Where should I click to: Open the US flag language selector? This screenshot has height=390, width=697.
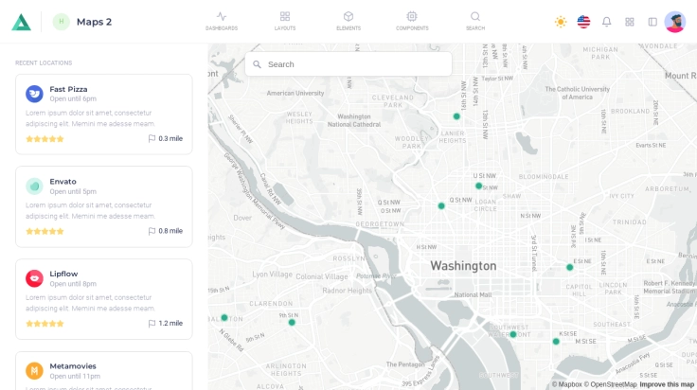pyautogui.click(x=583, y=22)
